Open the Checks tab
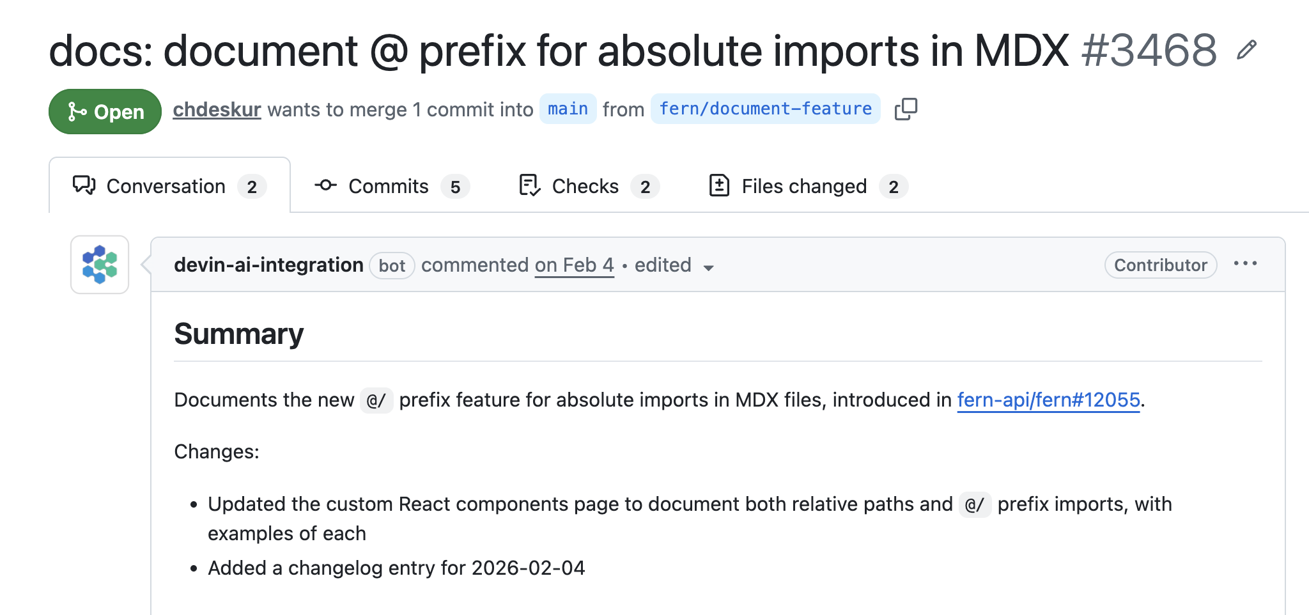This screenshot has width=1309, height=615. [x=585, y=186]
